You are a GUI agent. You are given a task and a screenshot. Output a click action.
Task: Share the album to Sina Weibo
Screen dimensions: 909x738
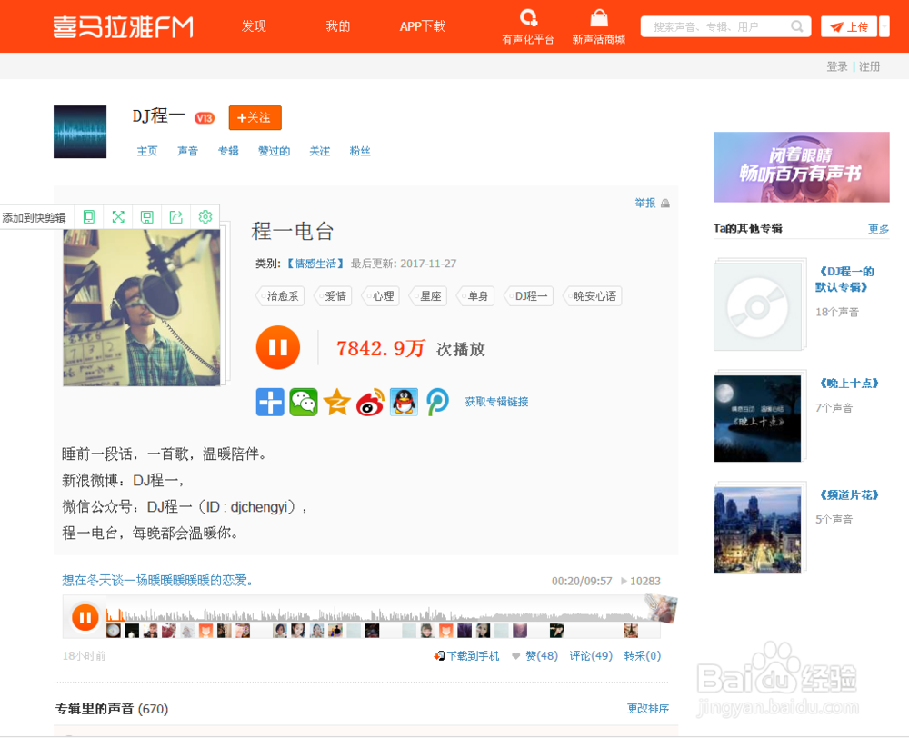[x=371, y=402]
